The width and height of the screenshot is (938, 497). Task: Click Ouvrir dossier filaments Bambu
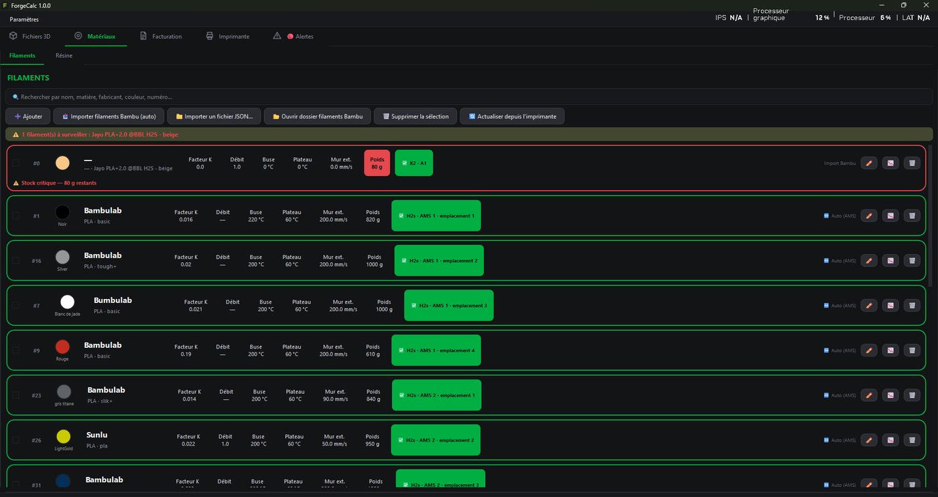(318, 116)
